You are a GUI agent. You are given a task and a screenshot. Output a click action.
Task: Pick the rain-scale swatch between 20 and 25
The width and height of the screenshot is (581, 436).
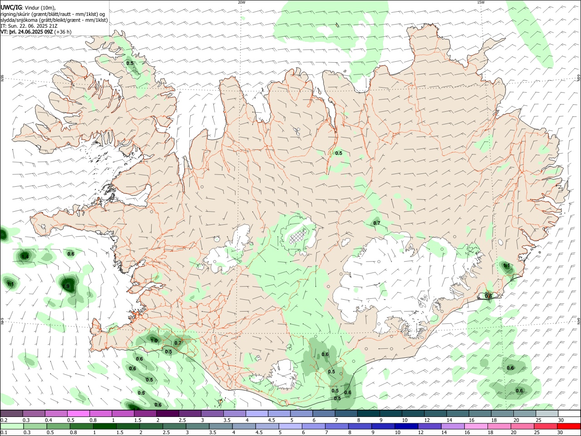pyautogui.click(x=522, y=426)
